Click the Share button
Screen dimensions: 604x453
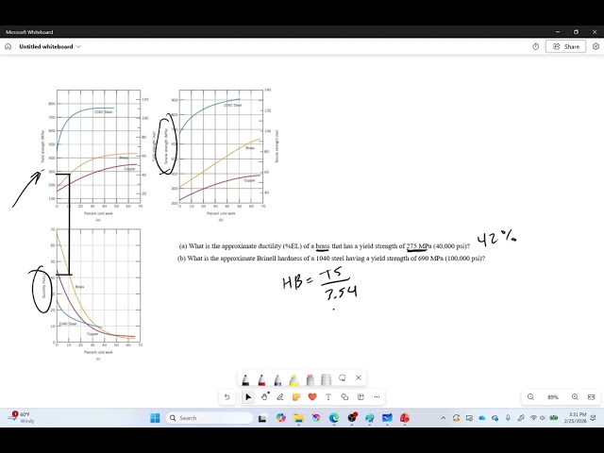tap(566, 46)
